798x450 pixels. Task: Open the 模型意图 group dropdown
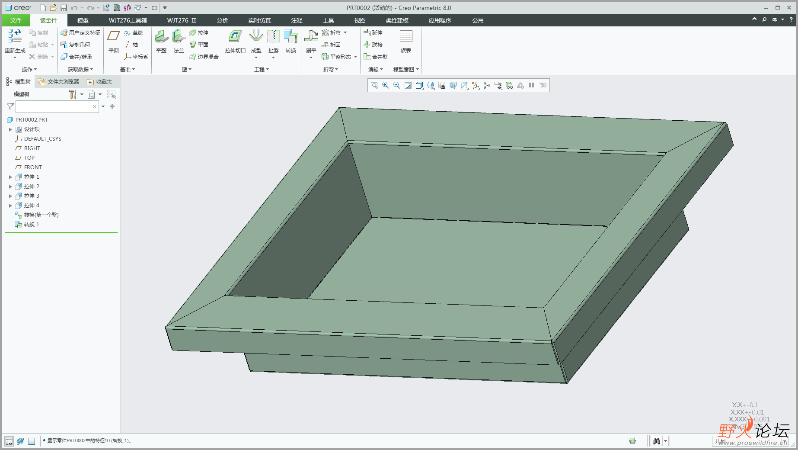point(406,69)
